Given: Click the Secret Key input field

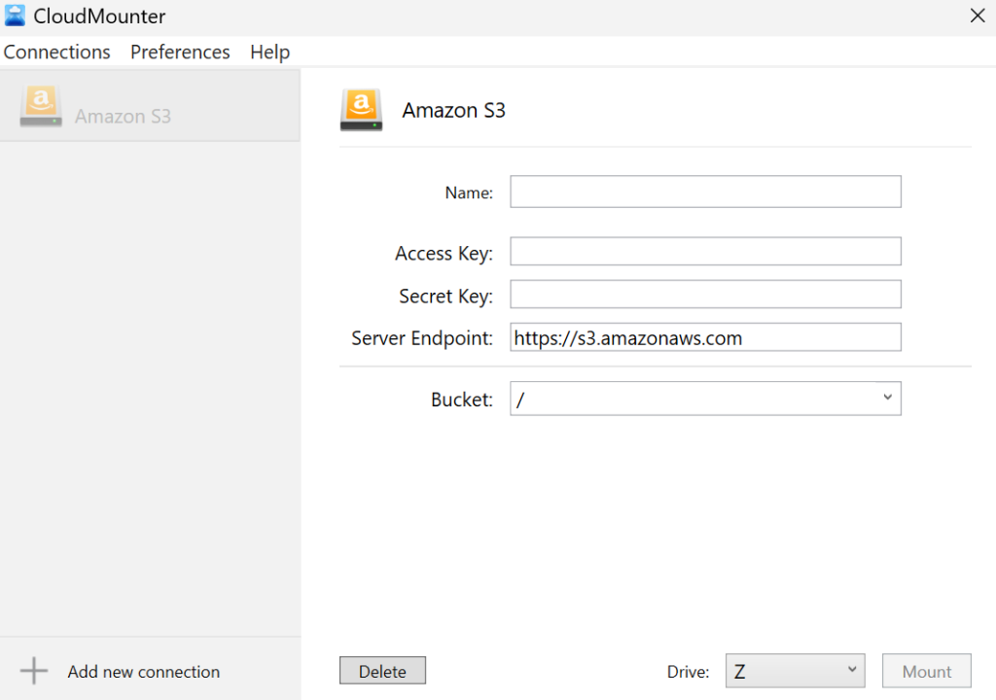Looking at the screenshot, I should pyautogui.click(x=705, y=294).
